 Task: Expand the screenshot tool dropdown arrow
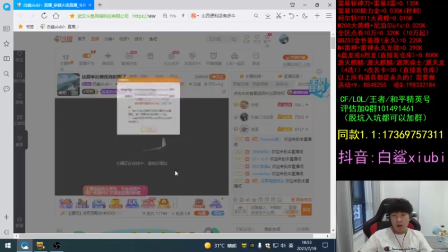coord(284,16)
